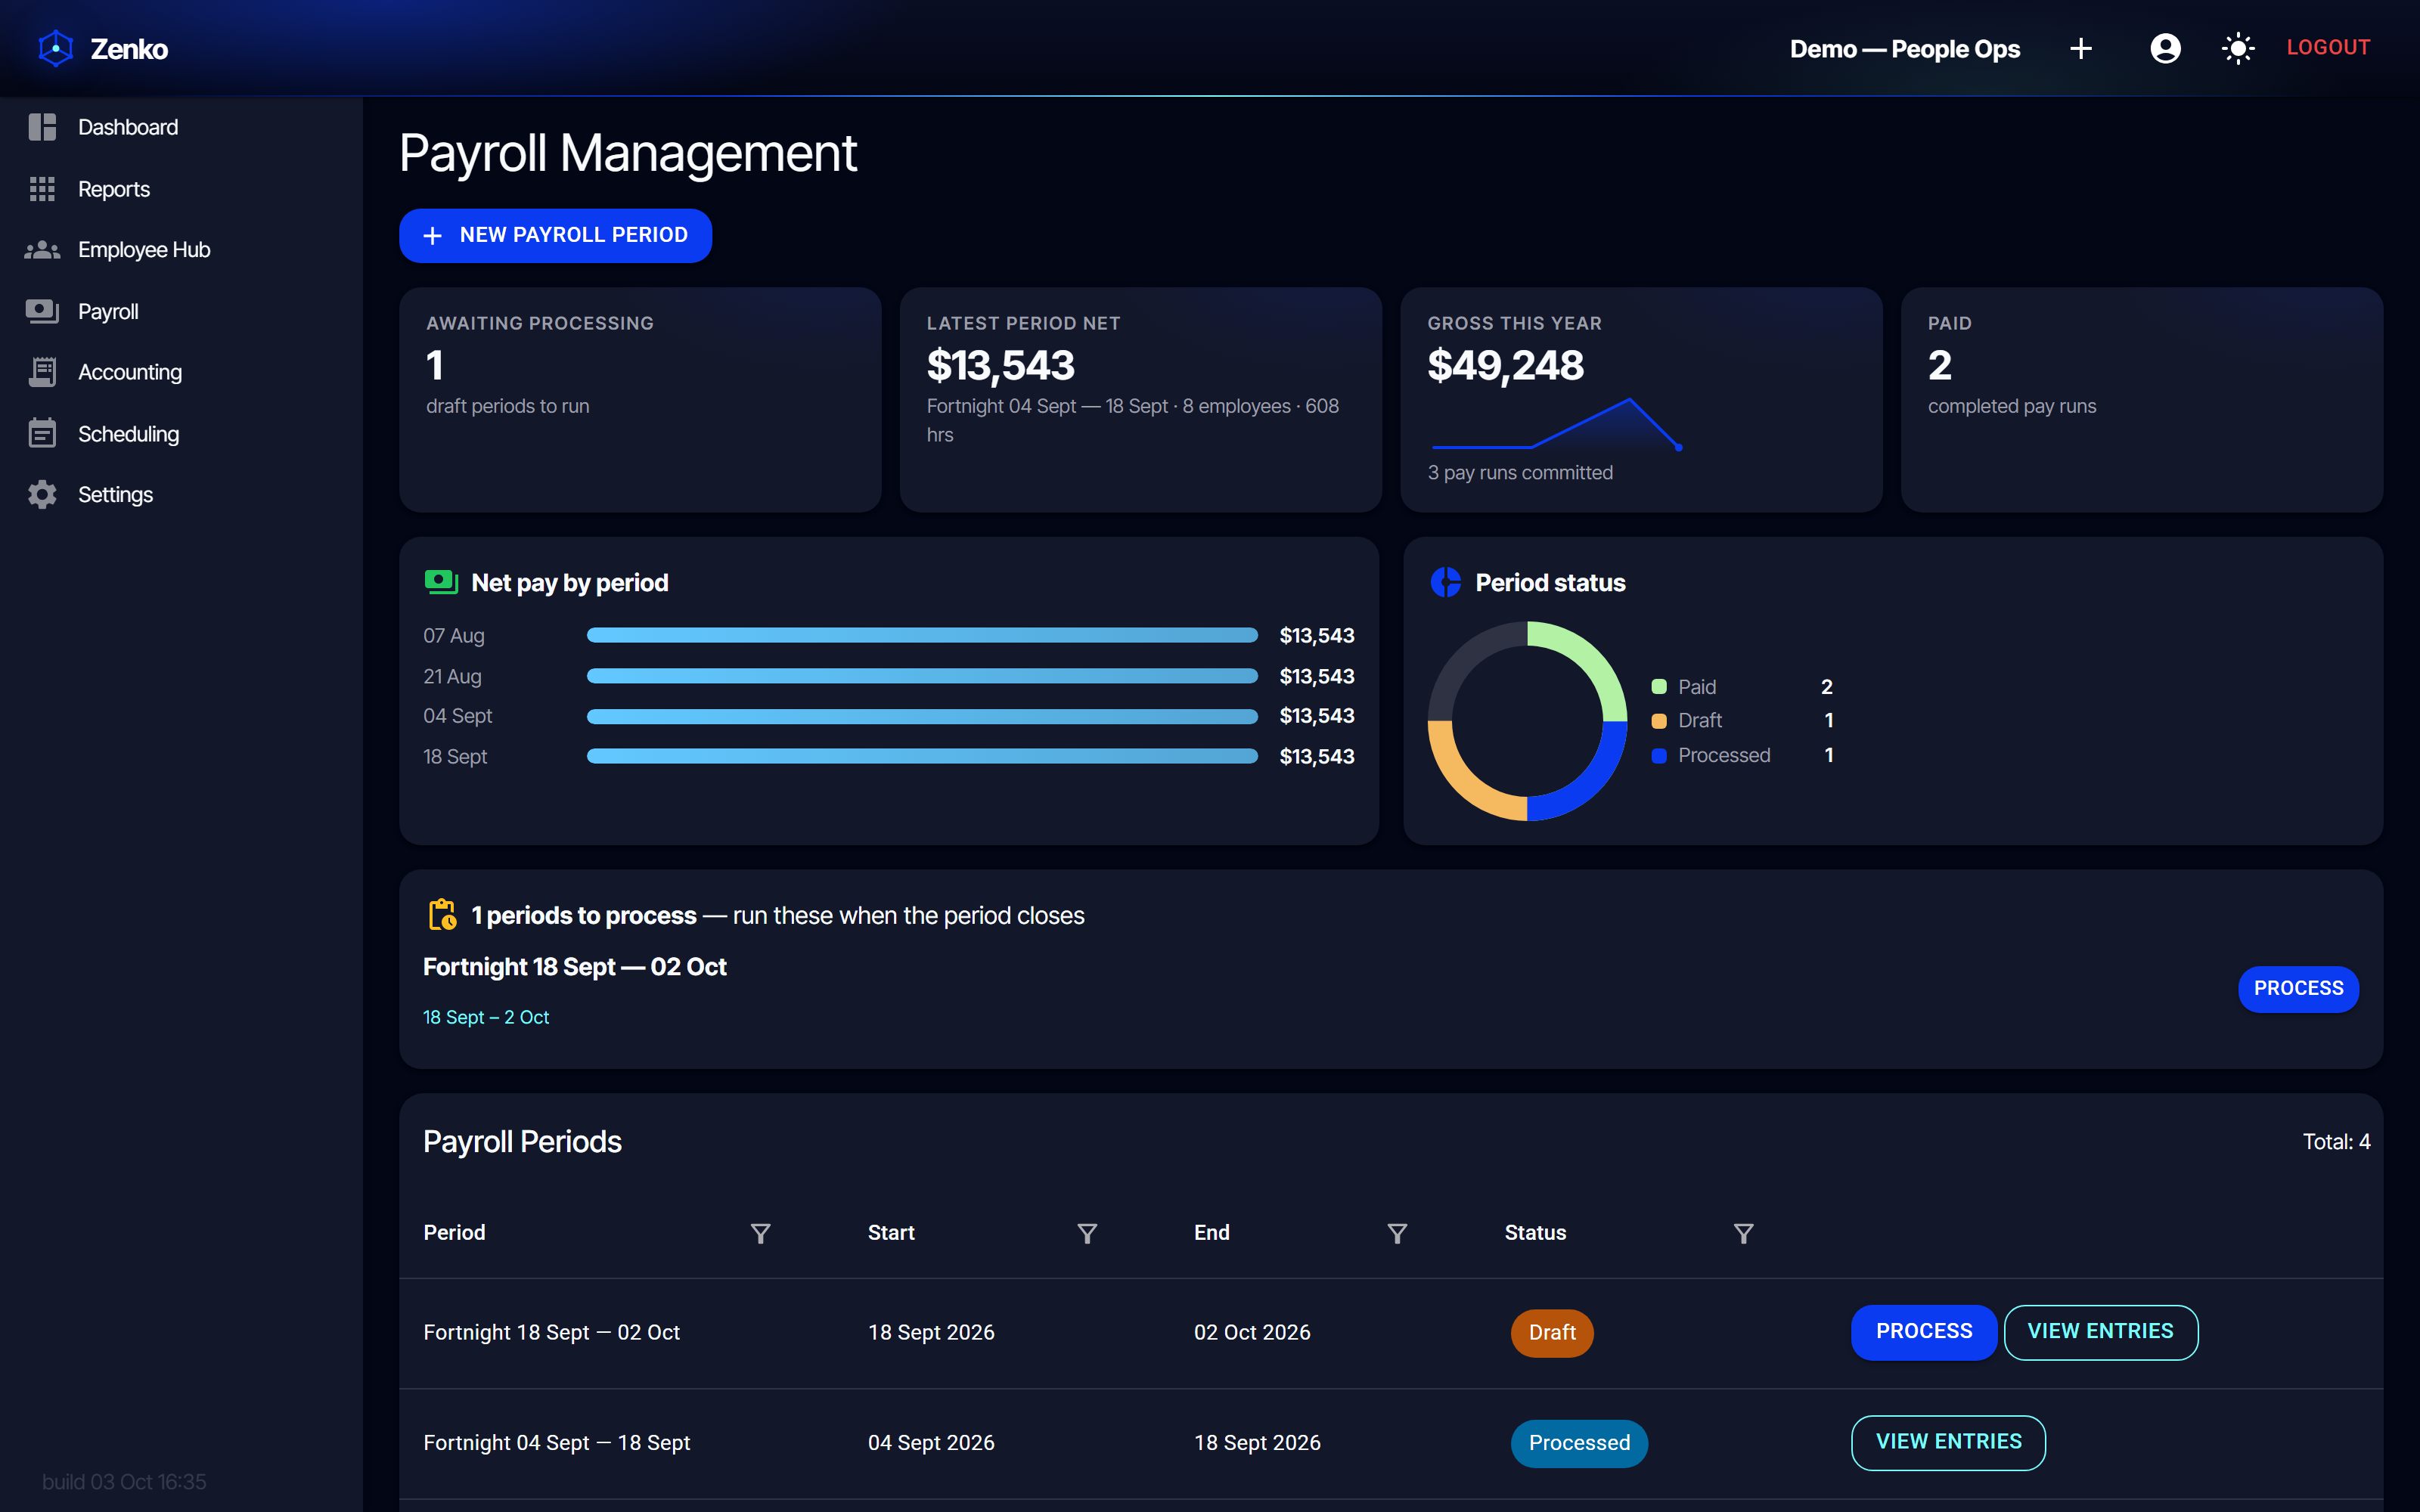The height and width of the screenshot is (1512, 2420).
Task: Click the Gross This Year sparkline chart
Action: pyautogui.click(x=1556, y=425)
